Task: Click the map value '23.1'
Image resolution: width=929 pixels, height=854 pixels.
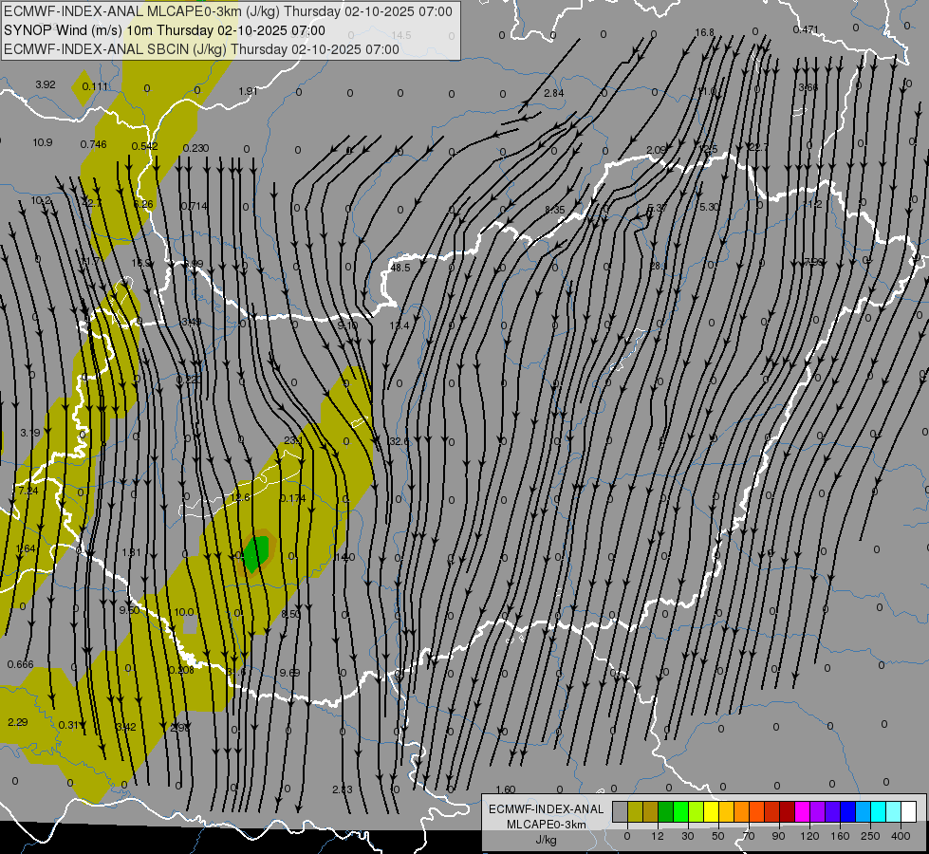Action: pyautogui.click(x=293, y=440)
